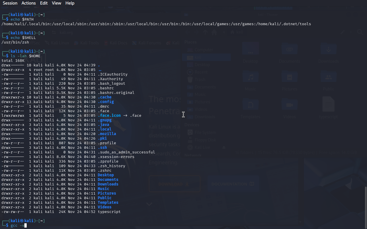
Task: Open the Help menu
Action: [x=70, y=3]
